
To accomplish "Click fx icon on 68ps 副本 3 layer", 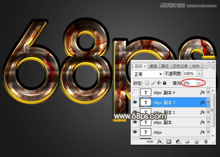I will pyautogui.click(x=202, y=102).
